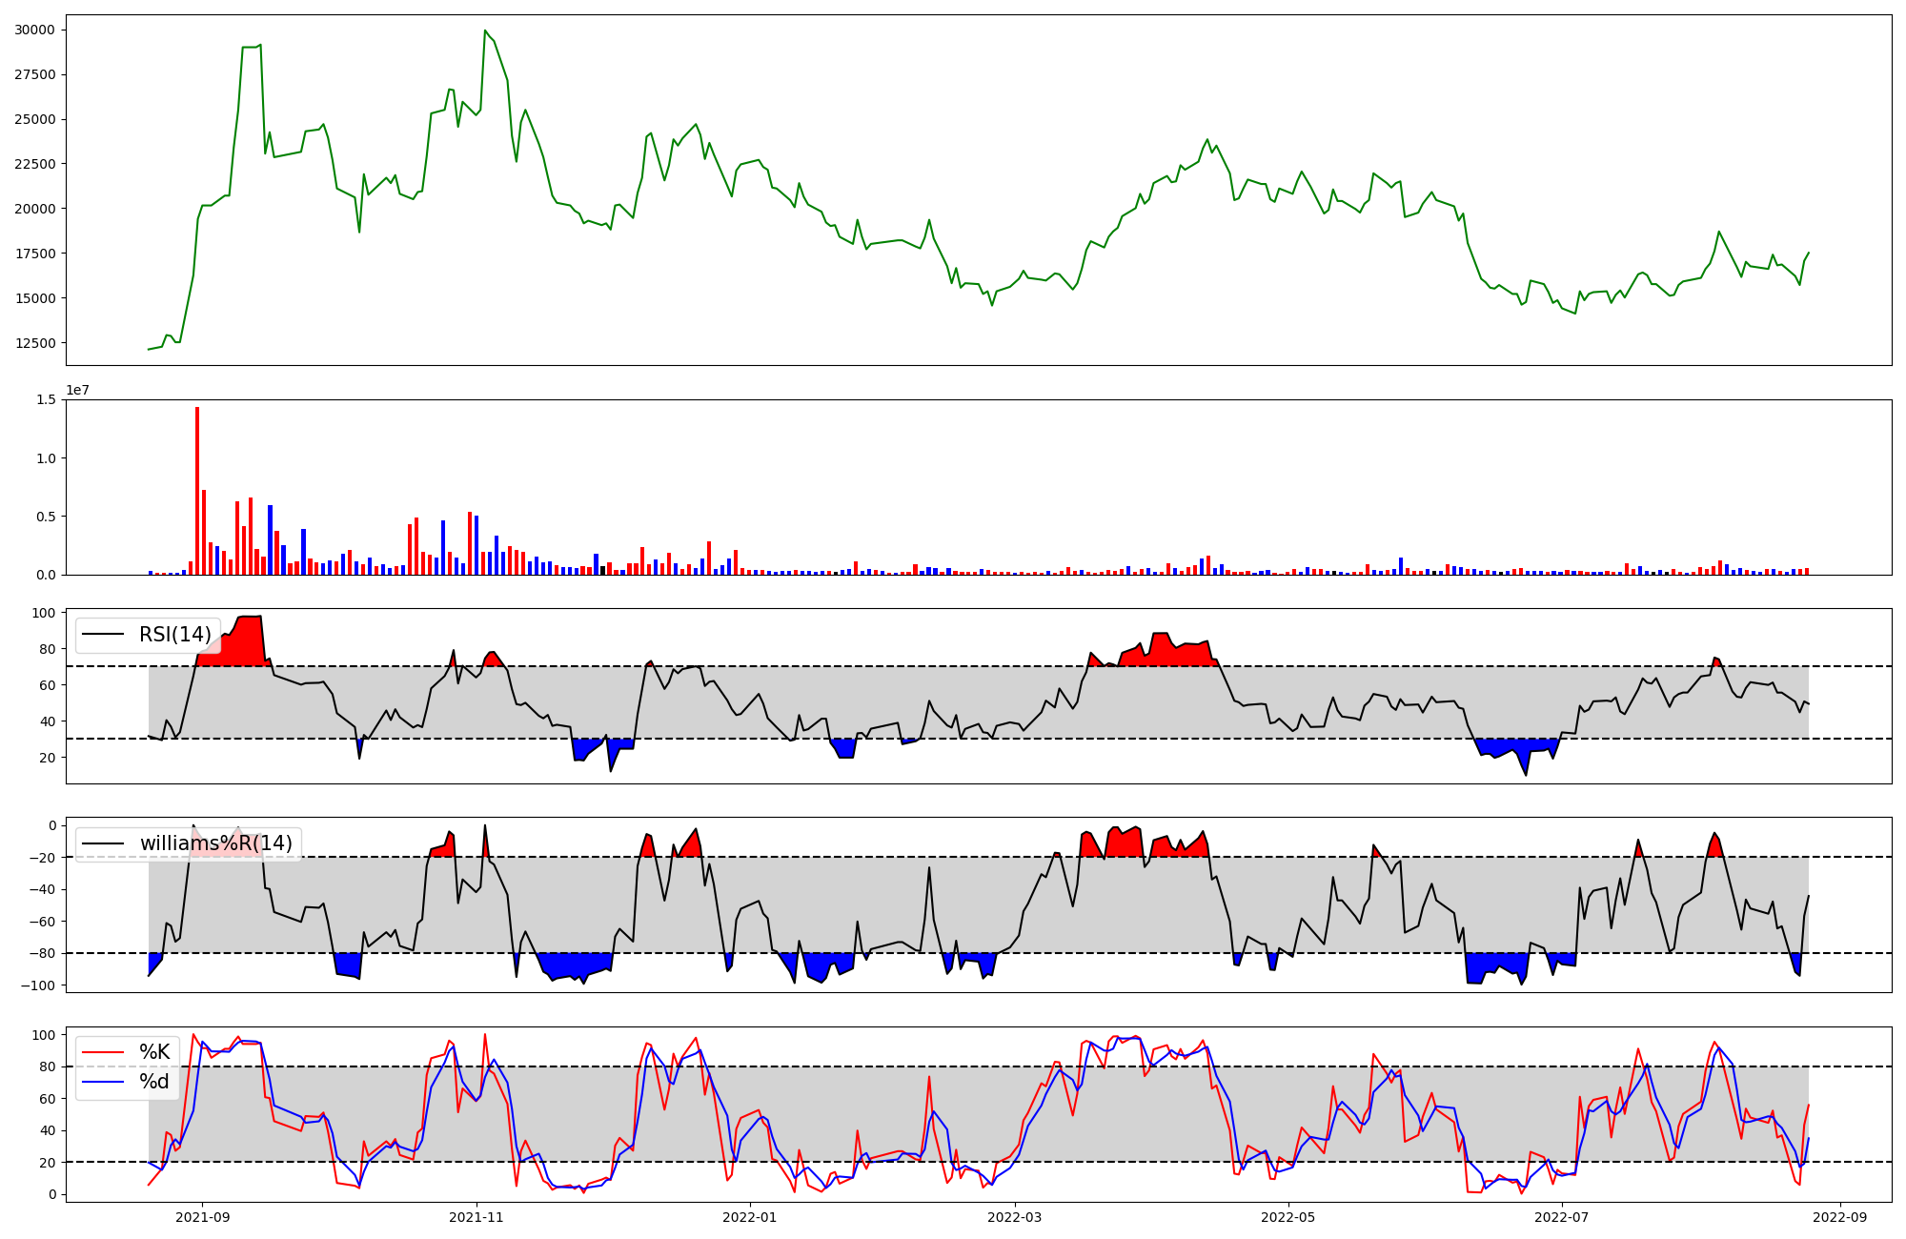
Task: Click the 2022-09 x-axis date label
Action: [x=1839, y=1217]
